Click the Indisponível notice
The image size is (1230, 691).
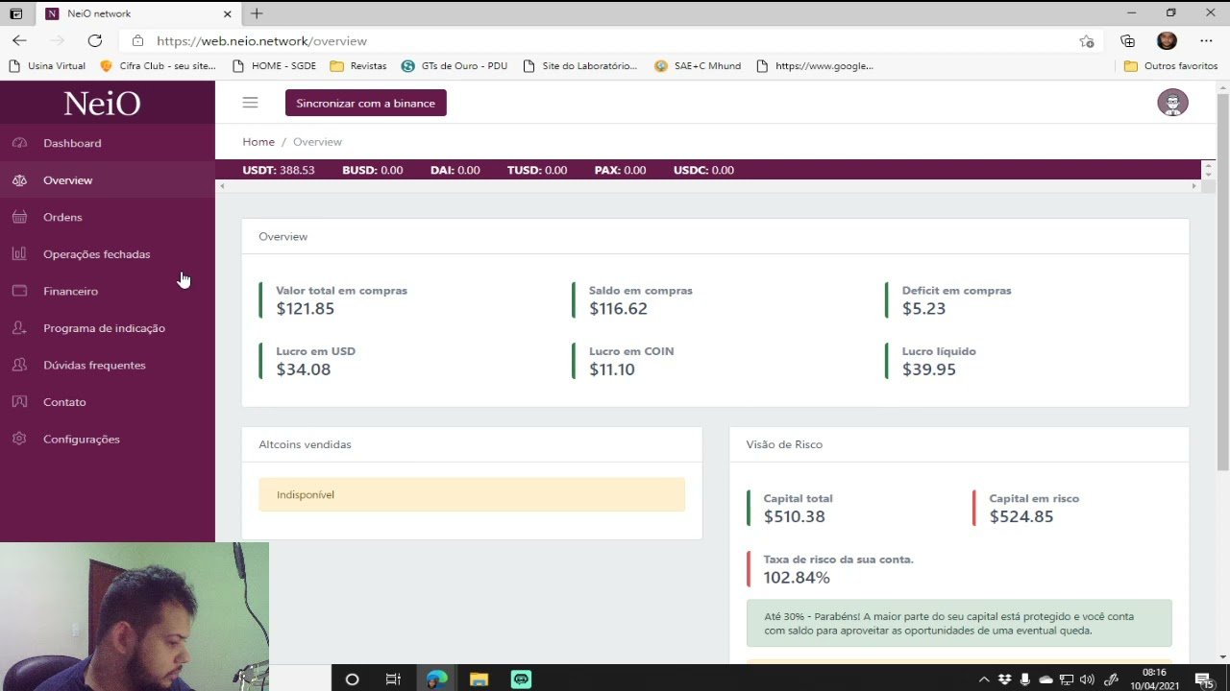click(x=472, y=494)
